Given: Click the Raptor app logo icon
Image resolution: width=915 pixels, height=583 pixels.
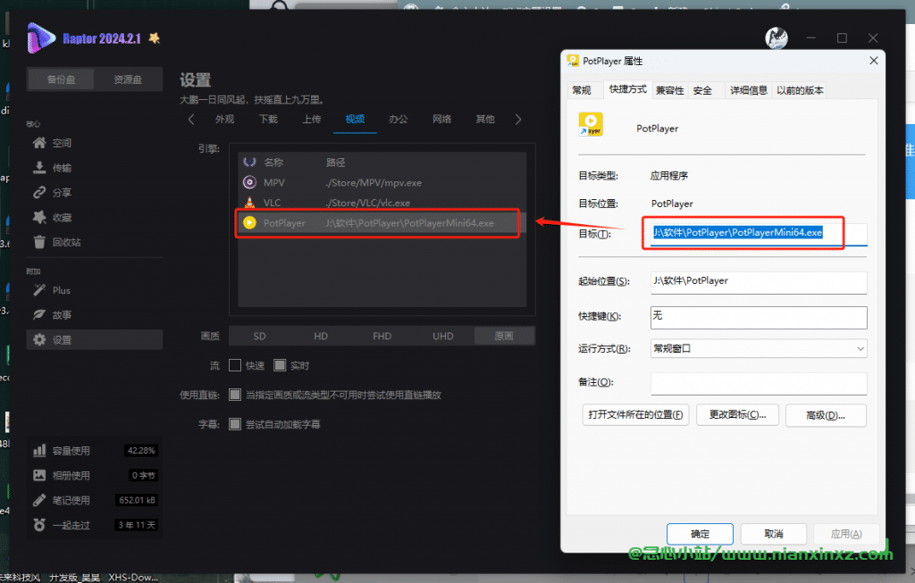Looking at the screenshot, I should (x=41, y=37).
